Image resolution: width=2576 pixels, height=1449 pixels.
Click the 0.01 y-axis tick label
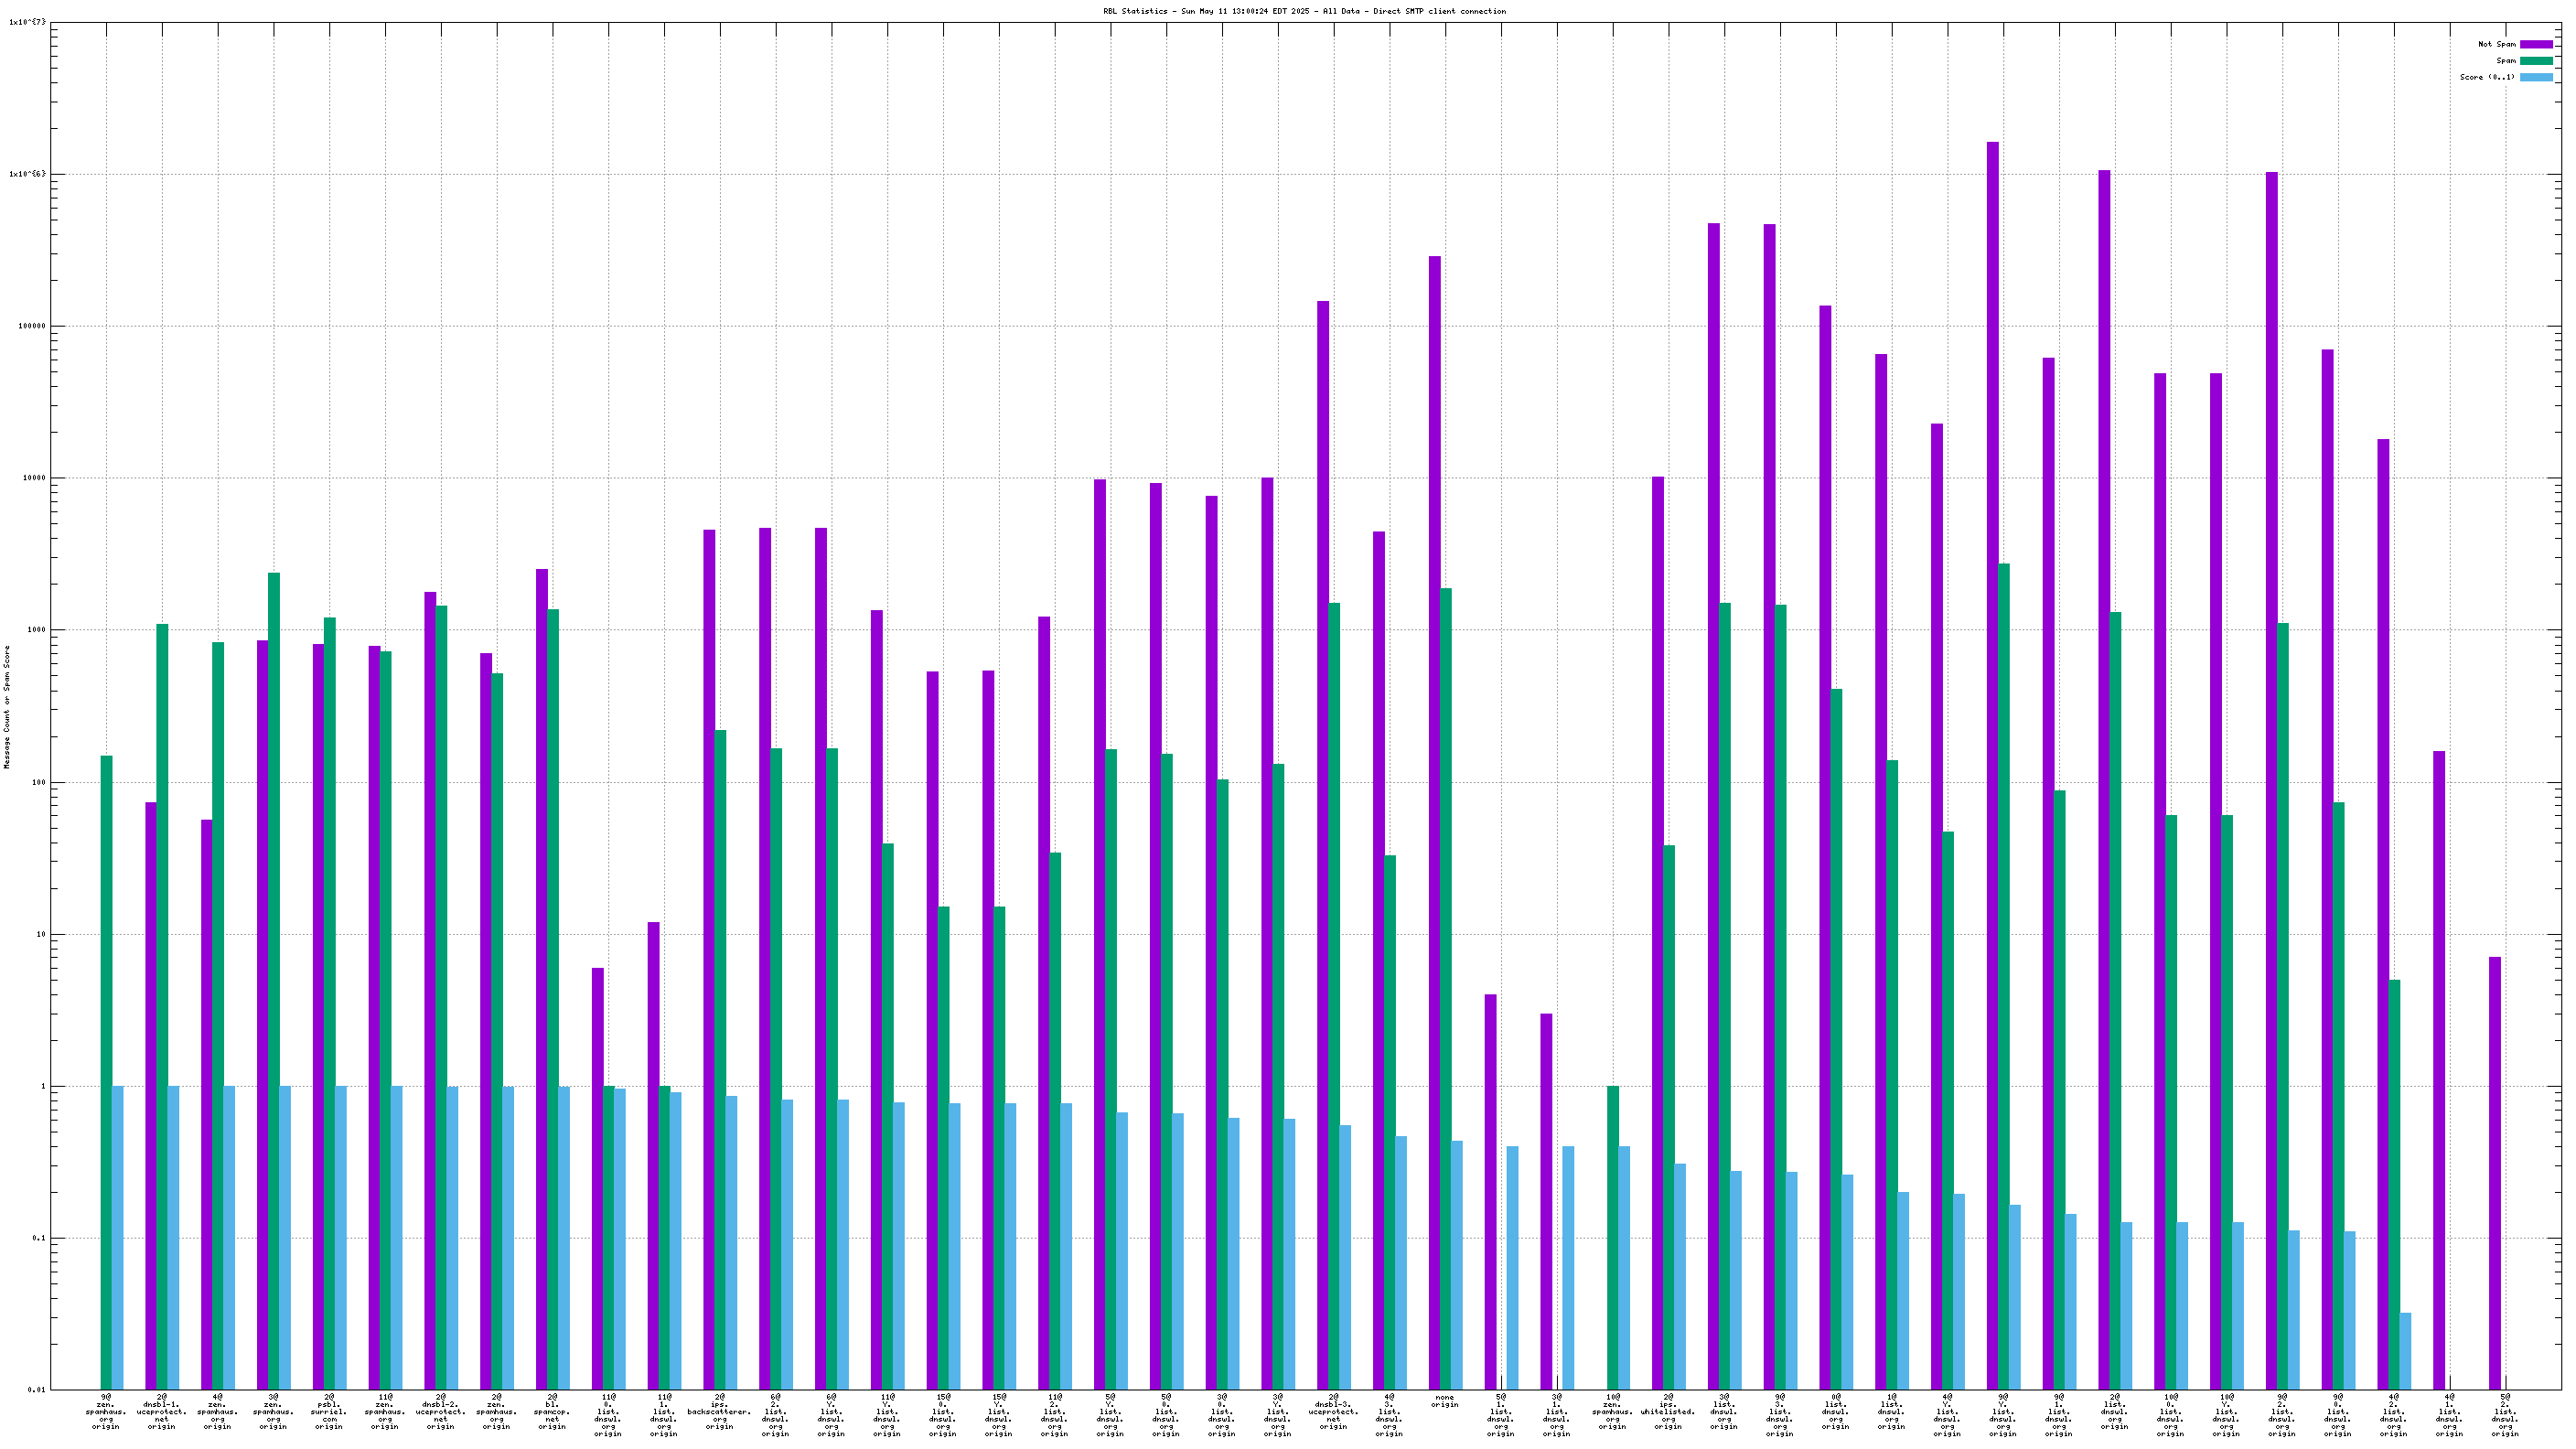tap(35, 1390)
